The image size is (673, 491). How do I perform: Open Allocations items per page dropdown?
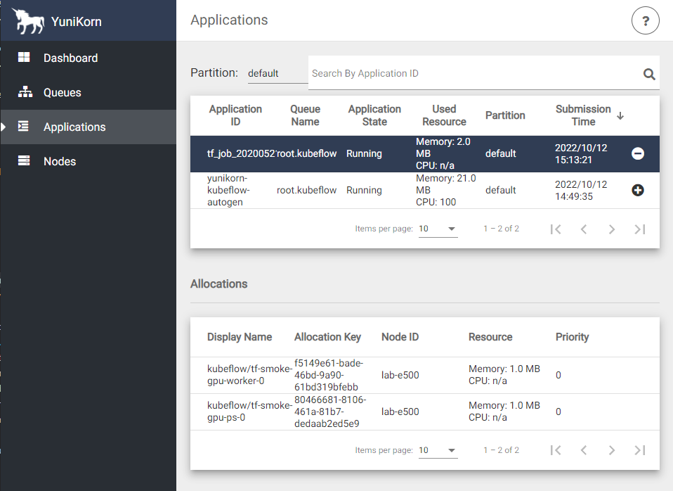[438, 450]
